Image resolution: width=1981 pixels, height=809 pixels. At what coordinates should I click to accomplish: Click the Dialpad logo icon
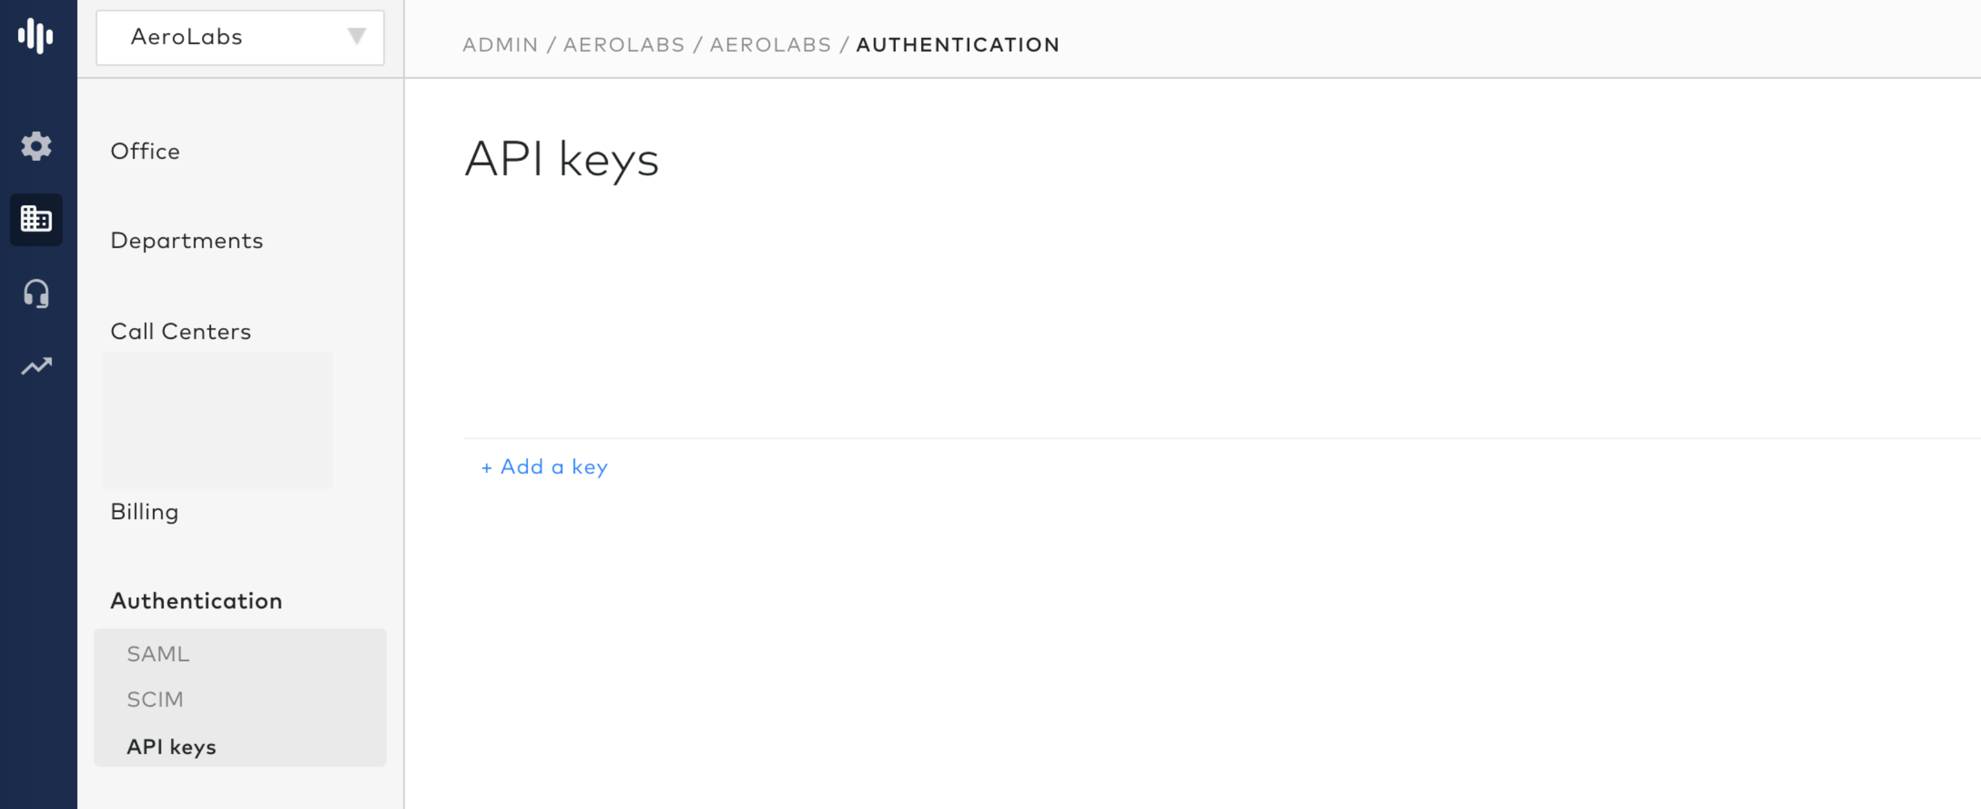pyautogui.click(x=35, y=36)
